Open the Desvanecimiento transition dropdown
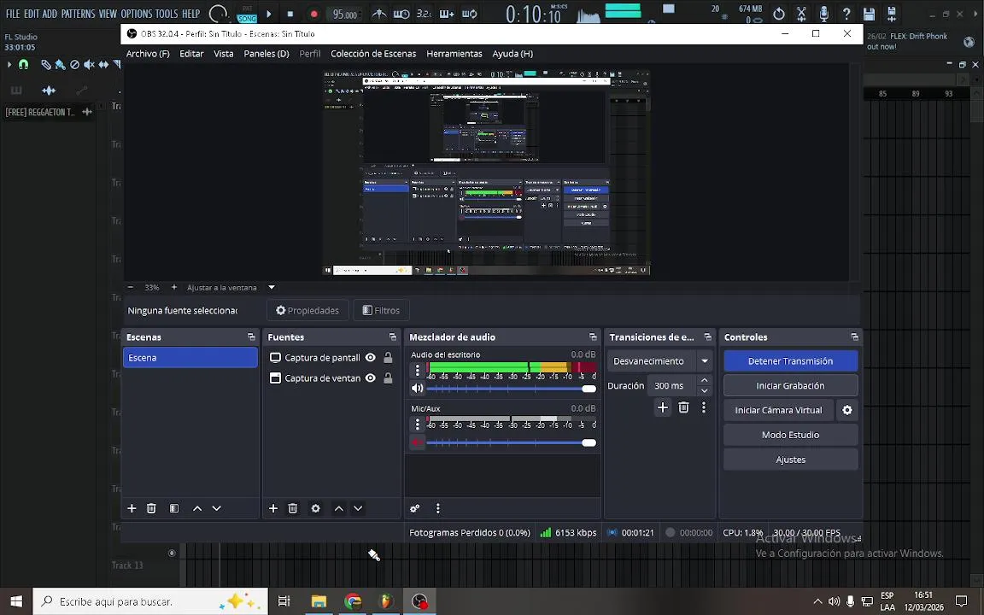The image size is (984, 615). pos(705,360)
